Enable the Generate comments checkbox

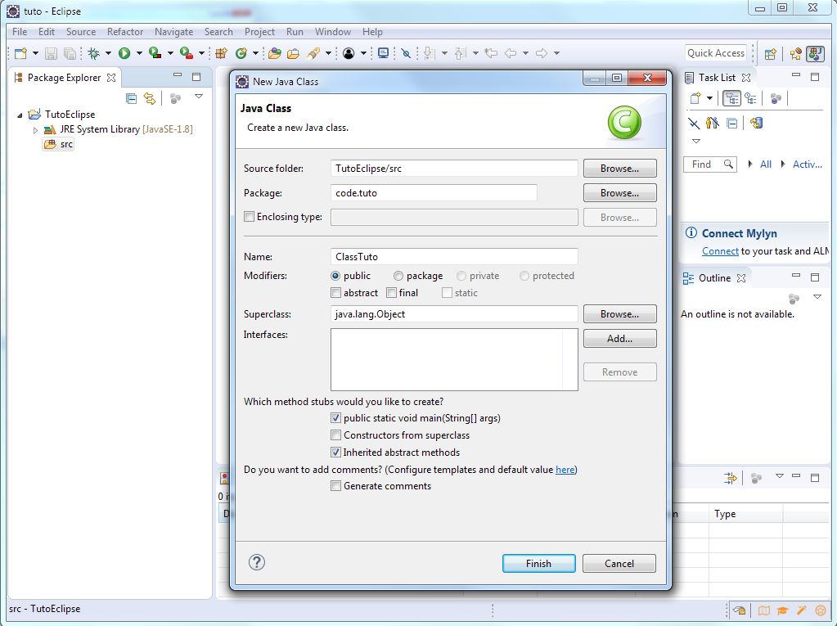point(335,486)
